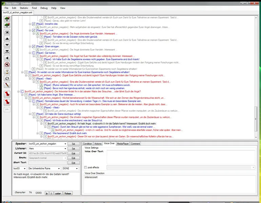Click the muted speaker icon with red circle
Screen dimensions: 261x203
pyautogui.click(x=6, y=64)
